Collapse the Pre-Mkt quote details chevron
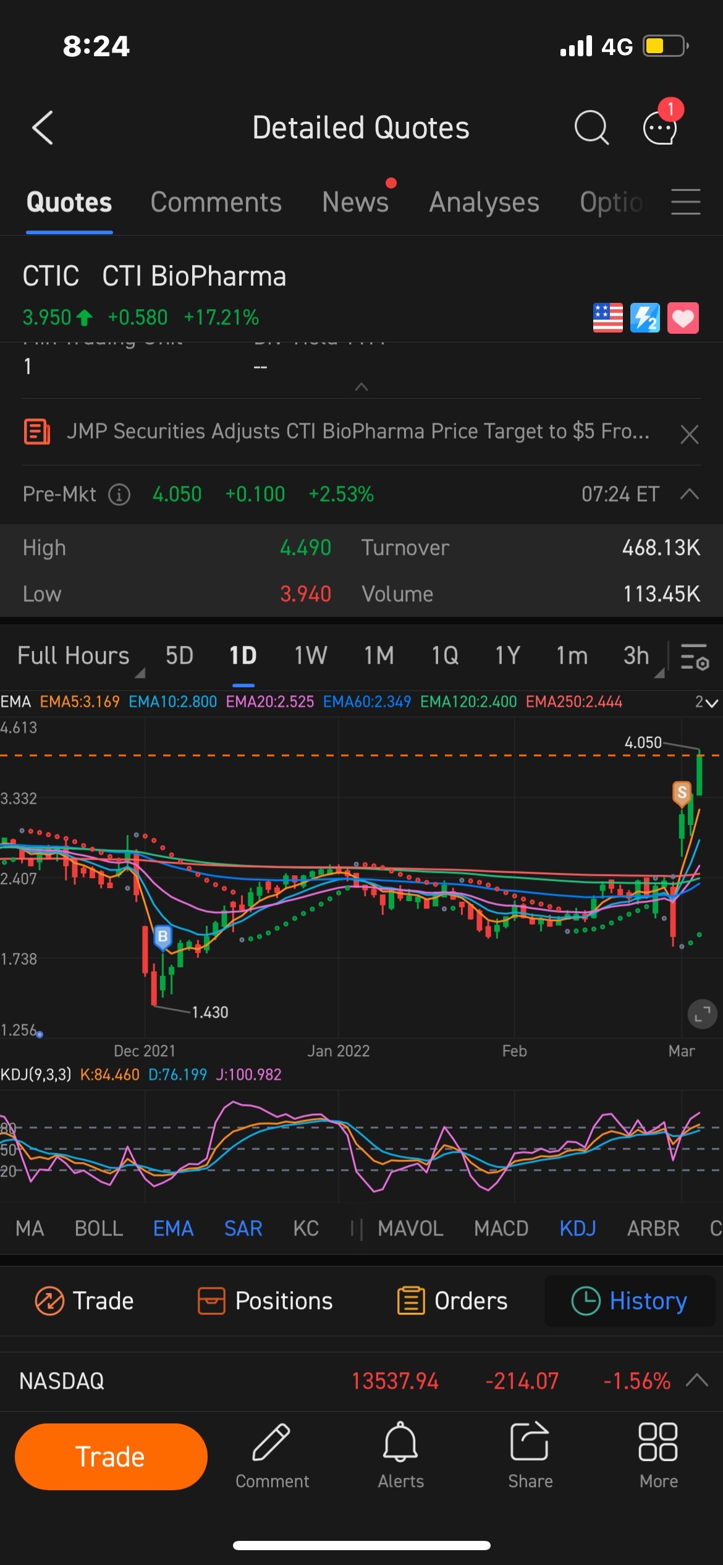Screen dimensions: 723x1565 (690, 494)
